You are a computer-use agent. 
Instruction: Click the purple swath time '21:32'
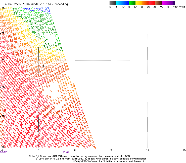66,152
